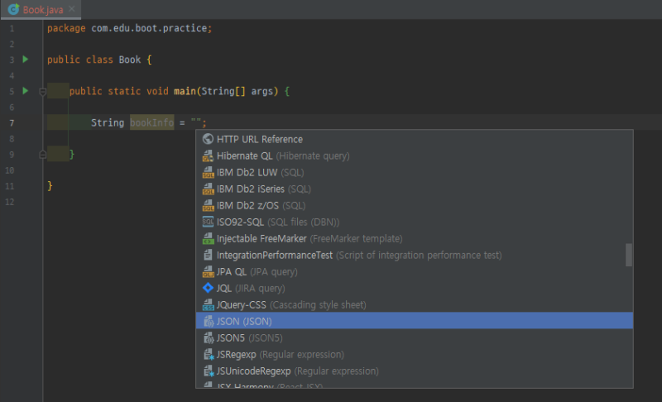Choose highlighted JSON (JSON) option
The image size is (662, 402).
(x=415, y=321)
